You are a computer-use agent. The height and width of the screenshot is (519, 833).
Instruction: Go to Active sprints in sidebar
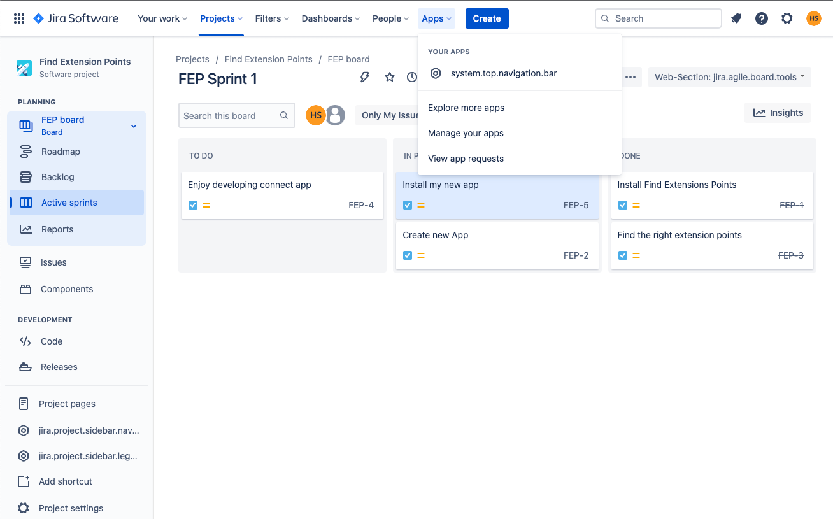pyautogui.click(x=76, y=203)
